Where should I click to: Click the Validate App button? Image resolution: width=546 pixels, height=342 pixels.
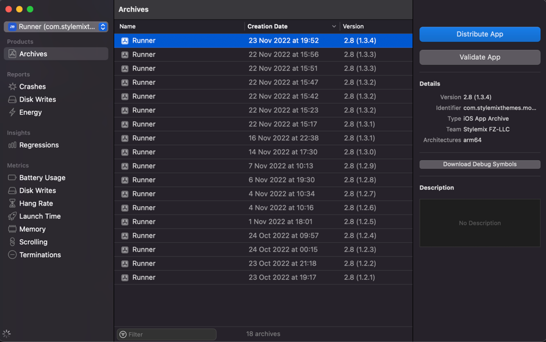click(x=480, y=57)
